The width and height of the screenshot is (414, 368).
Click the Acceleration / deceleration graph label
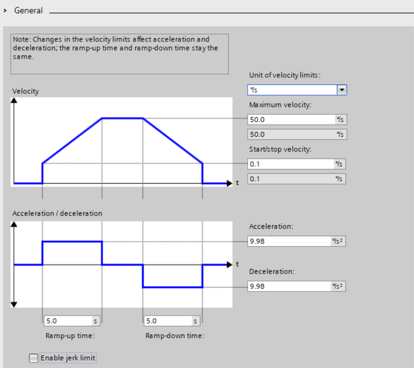point(57,213)
